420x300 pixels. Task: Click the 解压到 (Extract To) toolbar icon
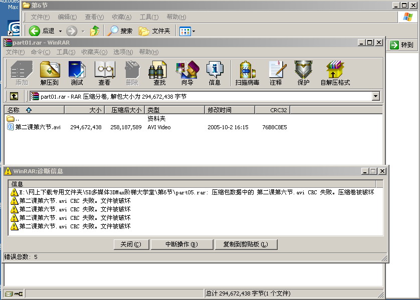coord(50,73)
